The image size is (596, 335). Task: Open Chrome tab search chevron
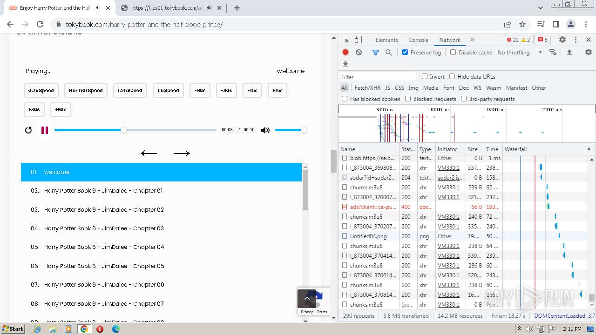point(541,8)
